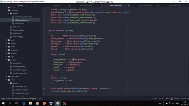Image resolution: width=189 pixels, height=106 pixels.
Task: Open dashboard.php in the controllers folder
Action: (x=19, y=30)
